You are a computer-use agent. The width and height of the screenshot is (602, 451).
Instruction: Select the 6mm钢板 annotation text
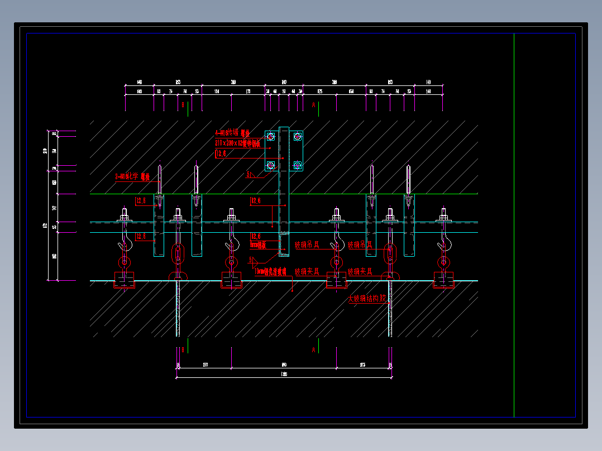(258, 245)
